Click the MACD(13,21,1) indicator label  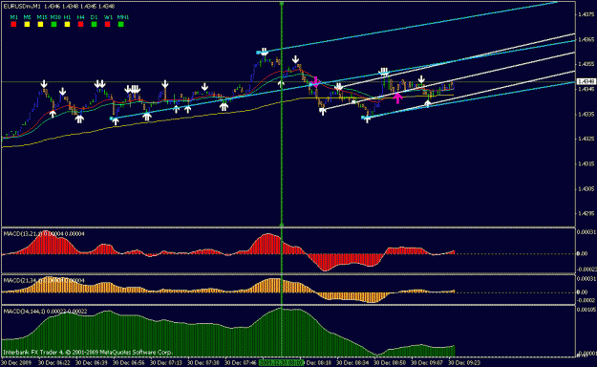tap(44, 233)
